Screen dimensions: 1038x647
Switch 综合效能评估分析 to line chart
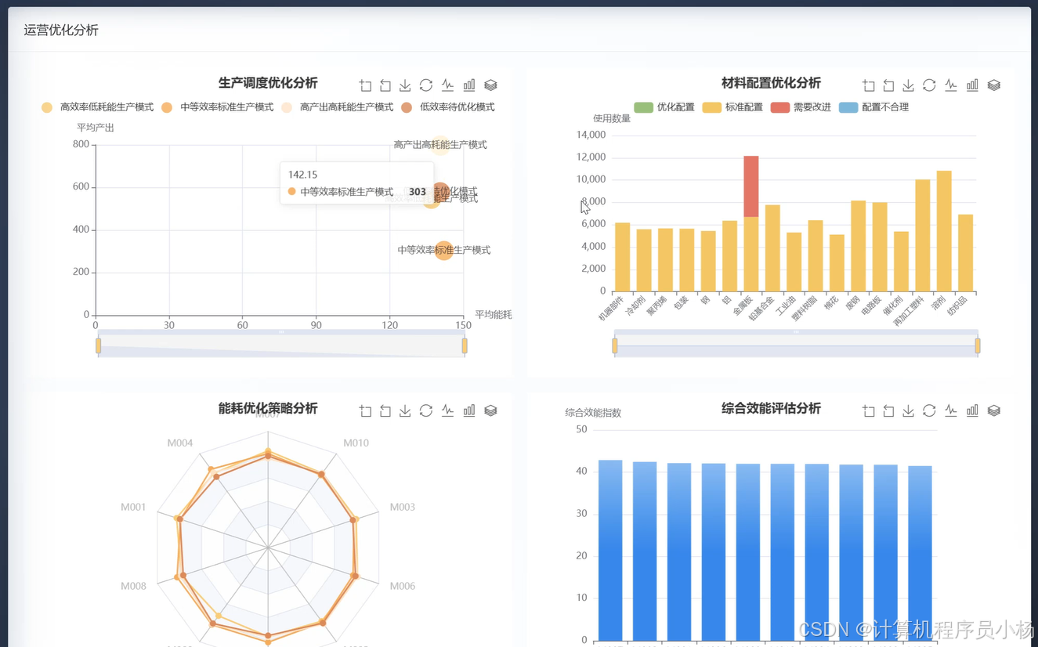(x=950, y=411)
